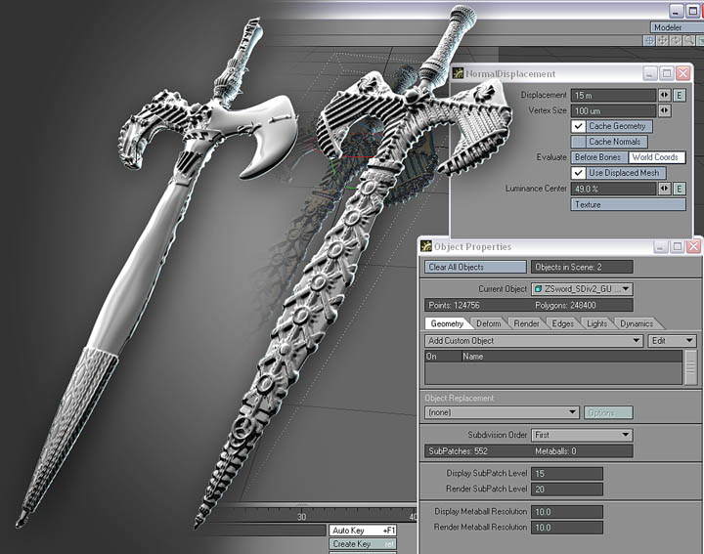
Task: Toggle Auto Key button
Action: [x=363, y=531]
